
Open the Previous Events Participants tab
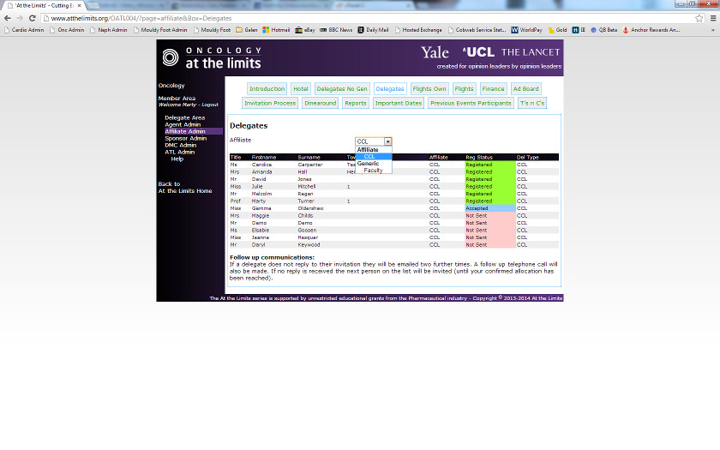(471, 103)
